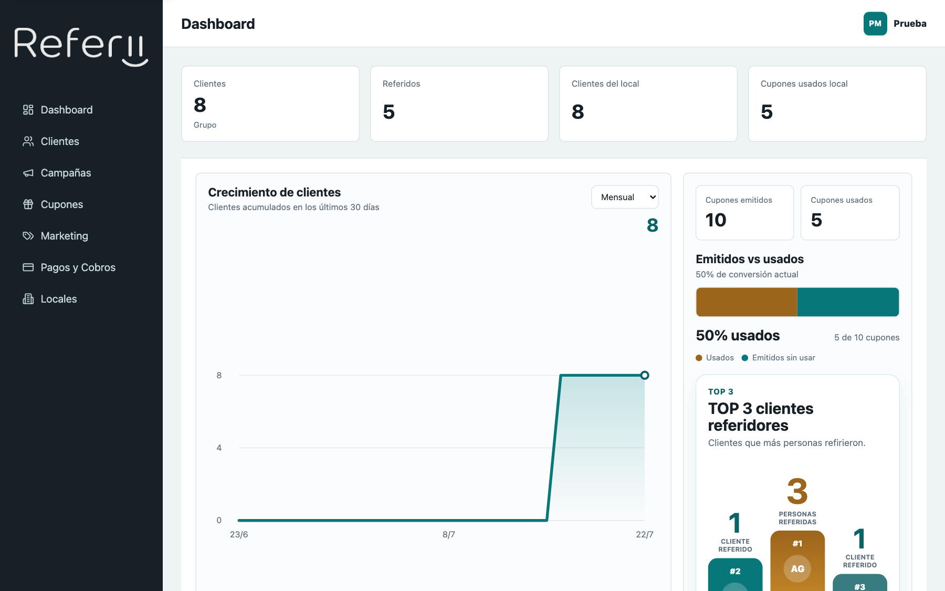Click the '8/7' axis date label
This screenshot has height=591, width=945.
point(449,534)
